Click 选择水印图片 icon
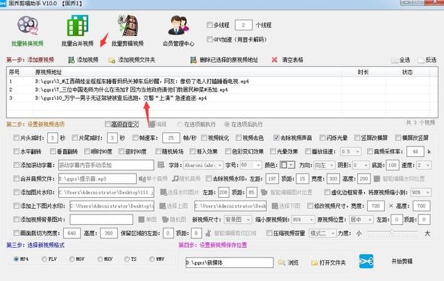Viewport: 444px width, 281px height. tap(163, 192)
